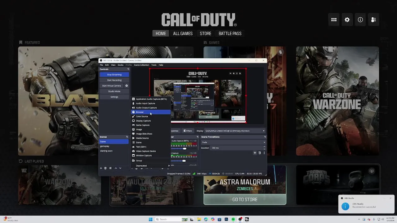The height and width of the screenshot is (223, 397).
Task: Open OBS Settings button
Action: 114,97
